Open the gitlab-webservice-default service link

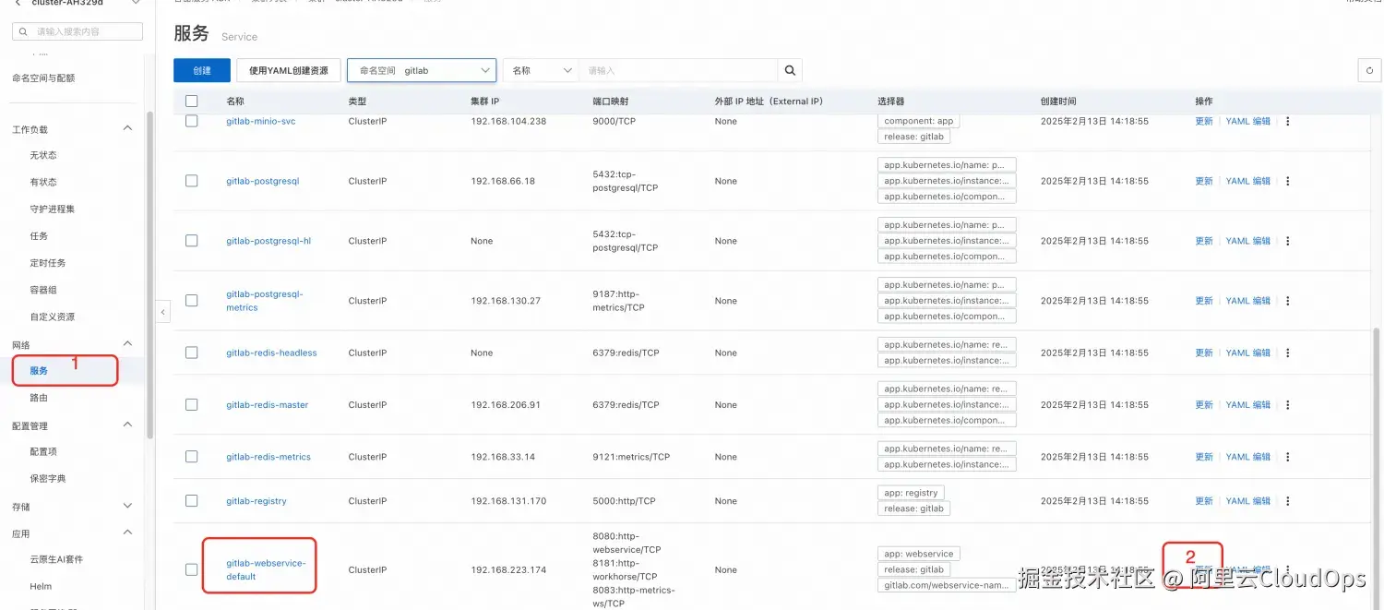point(266,569)
